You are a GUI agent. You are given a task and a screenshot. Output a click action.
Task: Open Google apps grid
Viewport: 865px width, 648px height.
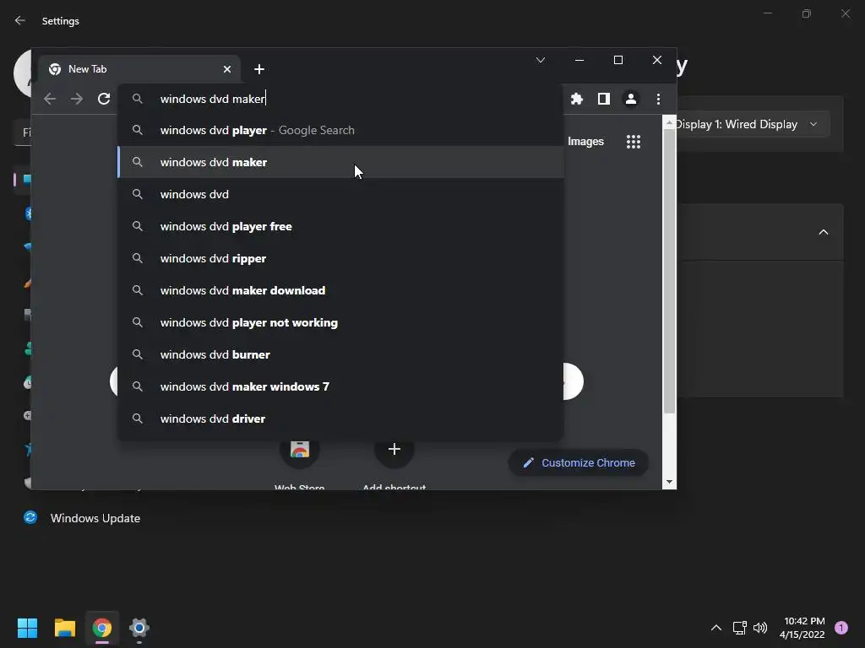pos(634,142)
